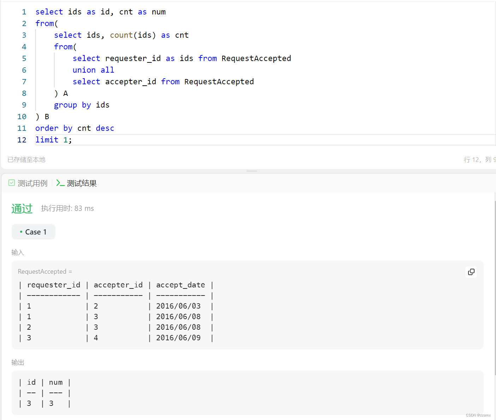The width and height of the screenshot is (496, 420).
Task: Click 'select accepter_id from RequestAccepted' line
Action: click(x=163, y=81)
